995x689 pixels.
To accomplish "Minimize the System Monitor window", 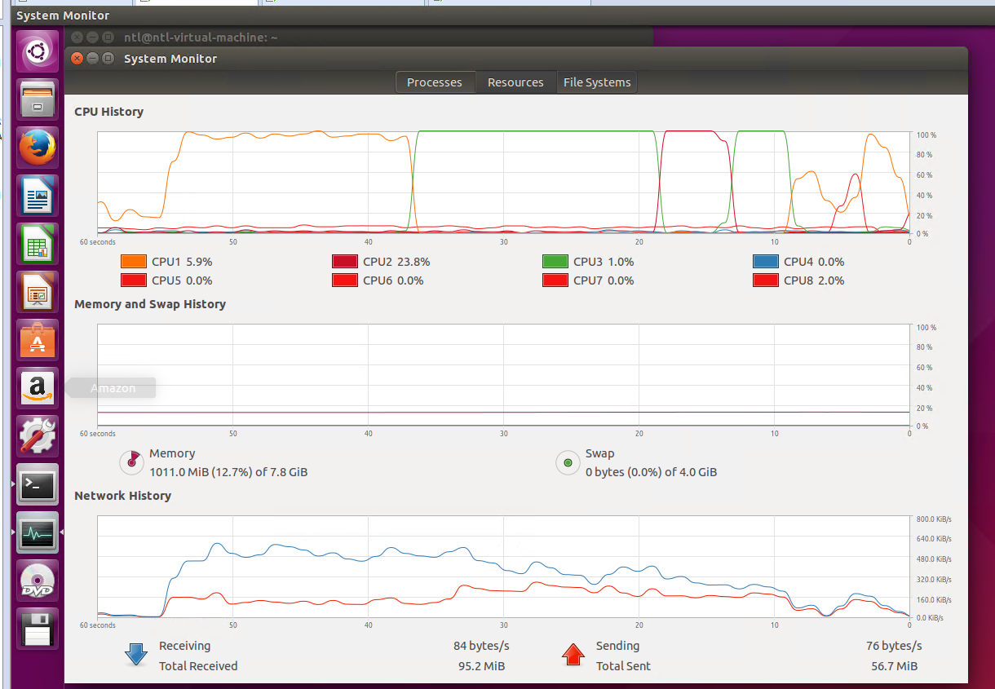I will coord(92,59).
